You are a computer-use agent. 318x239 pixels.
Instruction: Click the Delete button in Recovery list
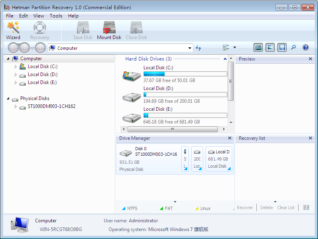(x=266, y=208)
